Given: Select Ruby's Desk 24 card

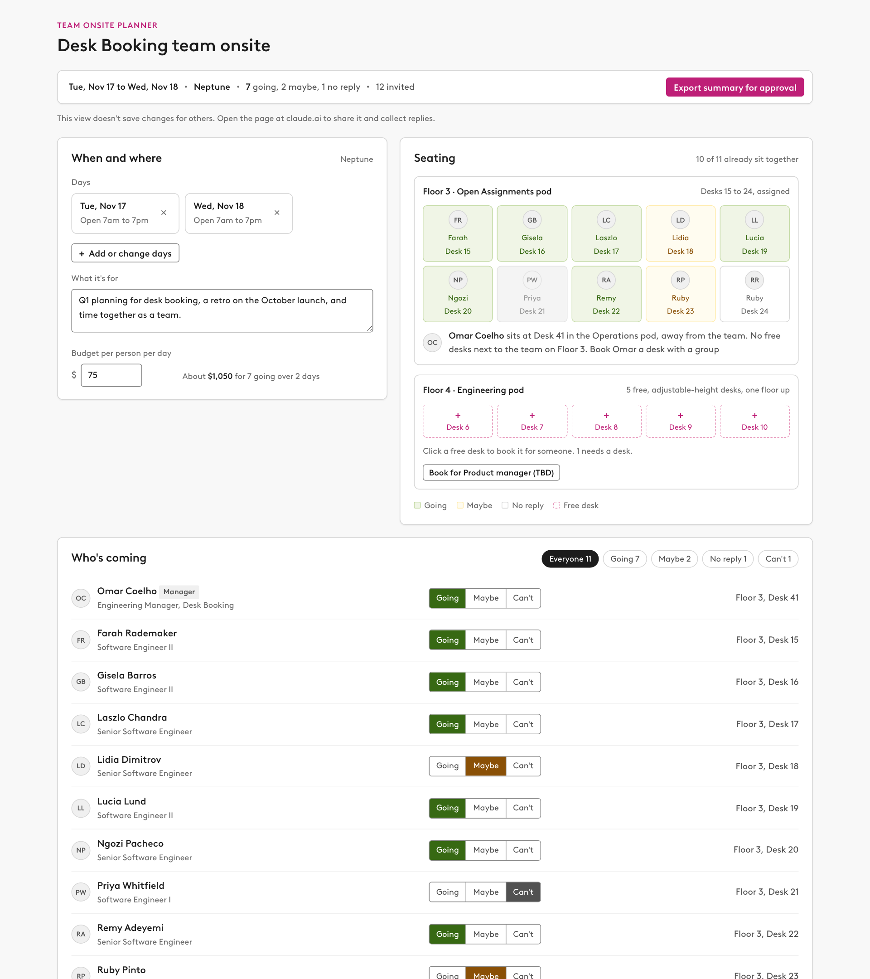Looking at the screenshot, I should [754, 294].
